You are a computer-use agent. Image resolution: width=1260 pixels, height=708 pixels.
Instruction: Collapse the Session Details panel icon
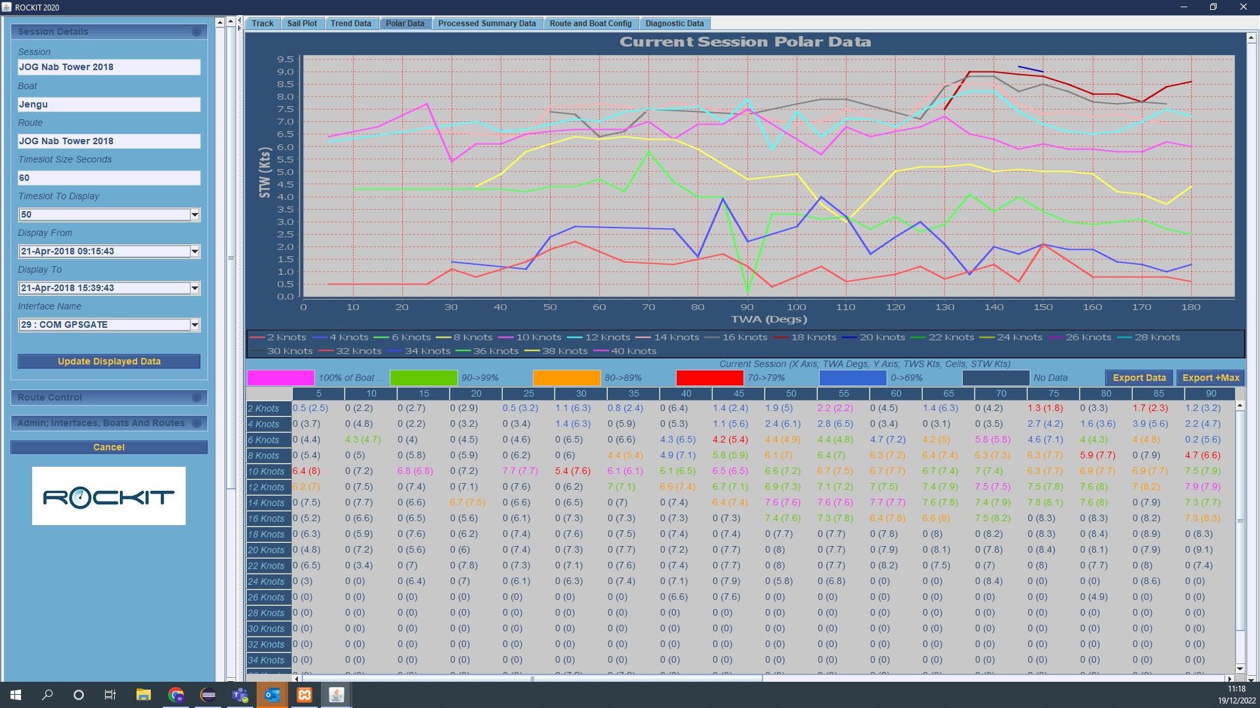coord(196,31)
